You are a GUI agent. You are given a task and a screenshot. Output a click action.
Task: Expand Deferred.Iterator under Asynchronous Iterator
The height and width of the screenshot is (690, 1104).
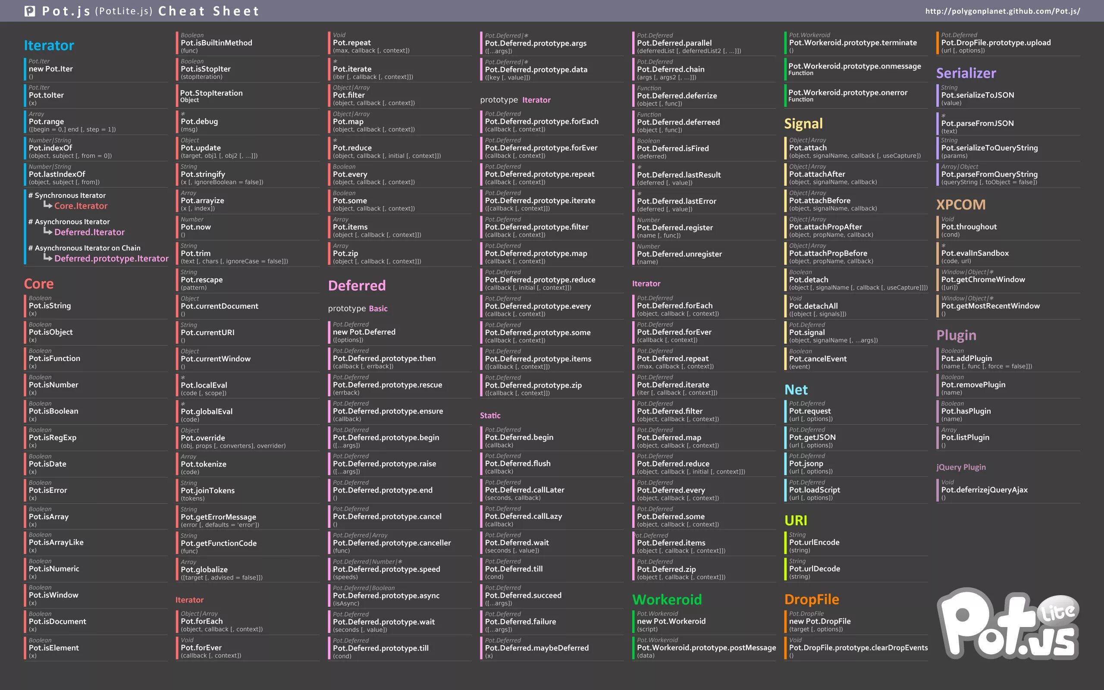89,232
